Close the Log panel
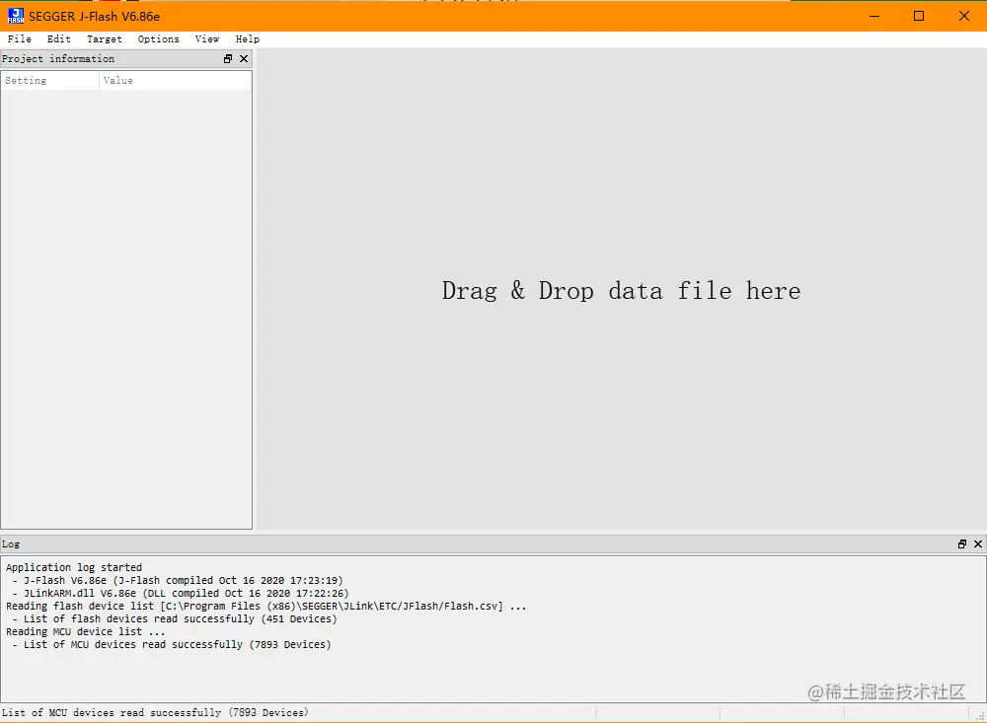Viewport: 987px width, 723px height. coord(977,544)
